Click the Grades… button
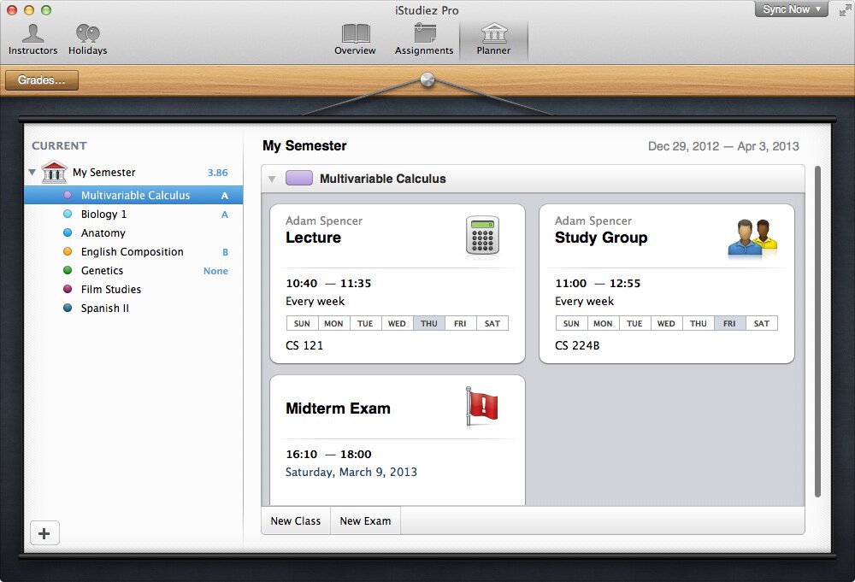 point(42,80)
